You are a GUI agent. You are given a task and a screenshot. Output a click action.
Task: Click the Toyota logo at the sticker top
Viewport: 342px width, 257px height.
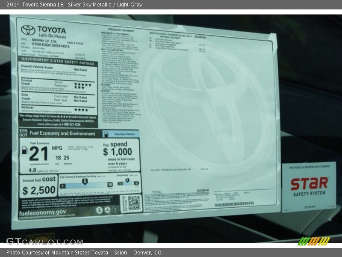(x=28, y=31)
